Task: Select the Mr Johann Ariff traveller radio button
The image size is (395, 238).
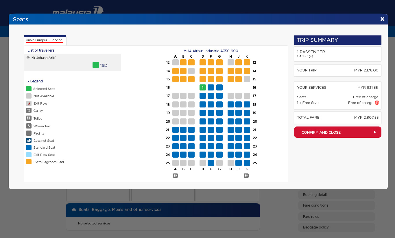Action: 28,58
